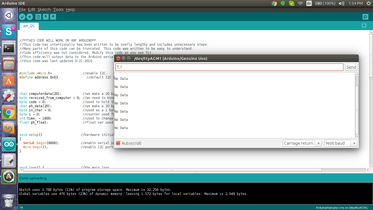Open the Edit menu
This screenshot has height=210, width=373.
pyautogui.click(x=32, y=10)
